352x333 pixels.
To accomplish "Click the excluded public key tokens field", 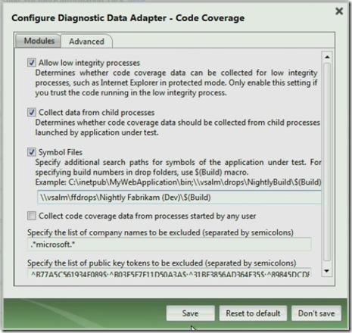I will [x=169, y=273].
